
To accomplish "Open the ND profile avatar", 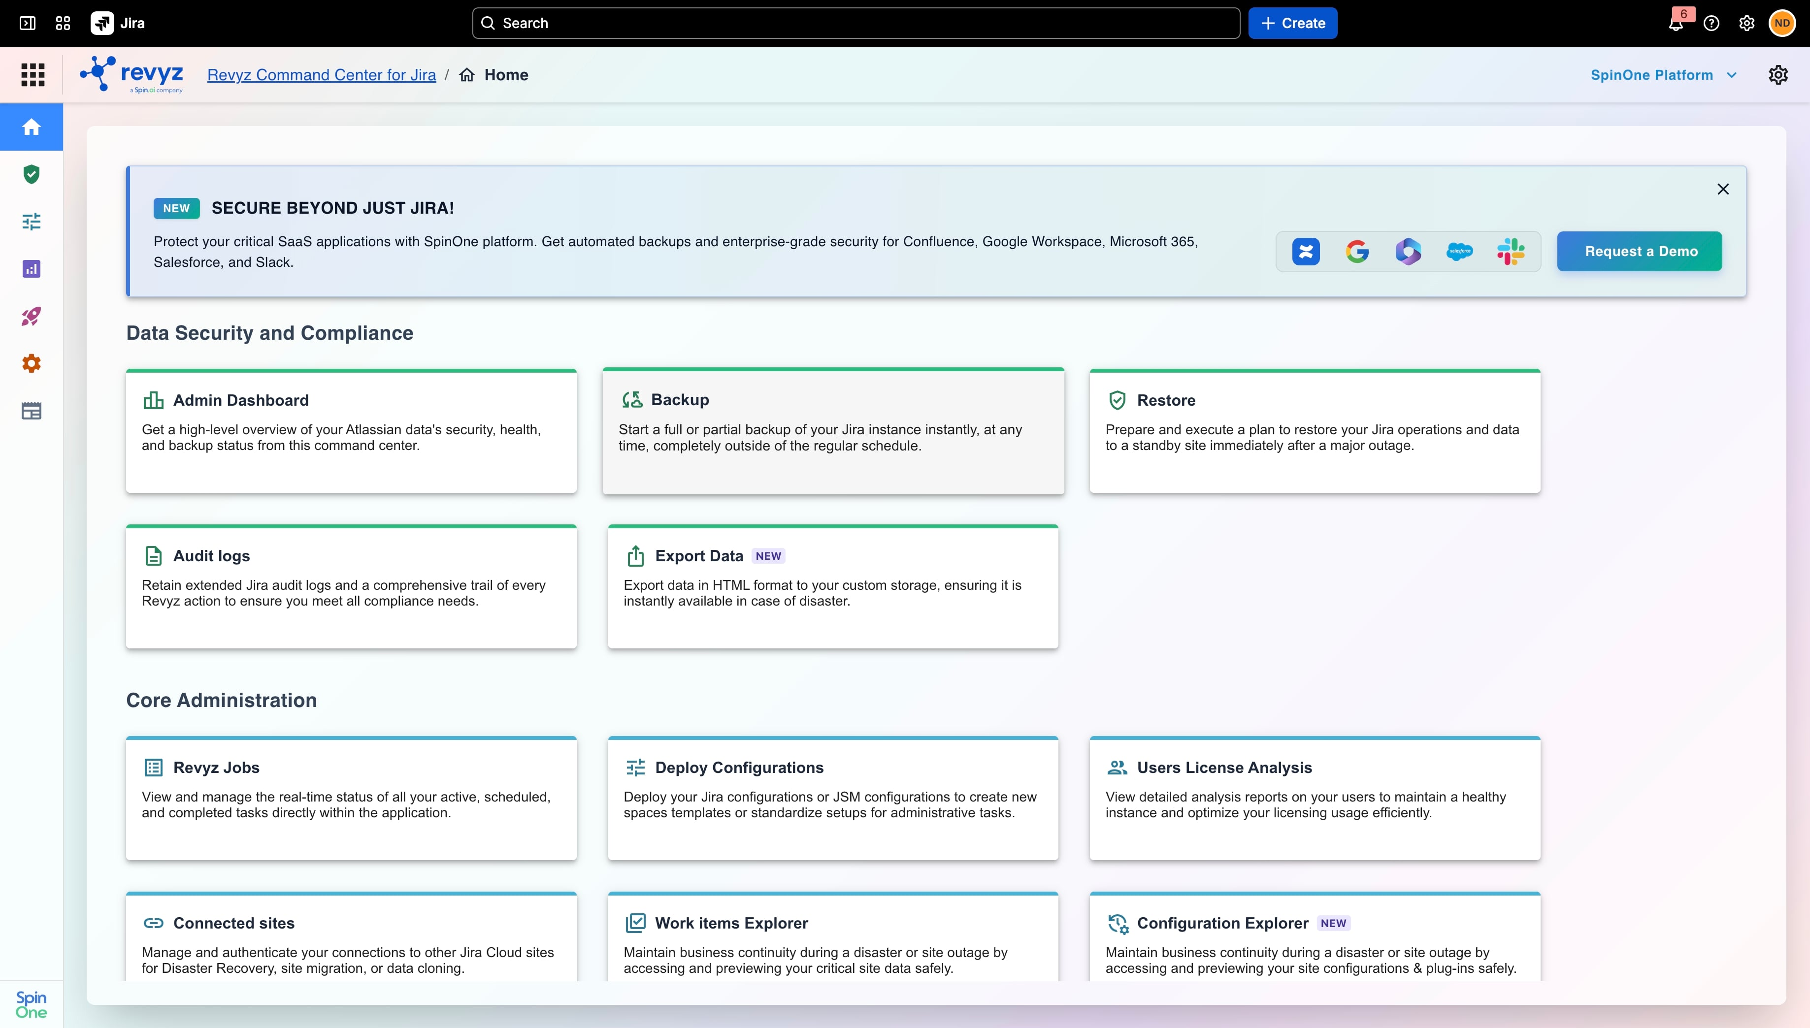I will pyautogui.click(x=1782, y=23).
